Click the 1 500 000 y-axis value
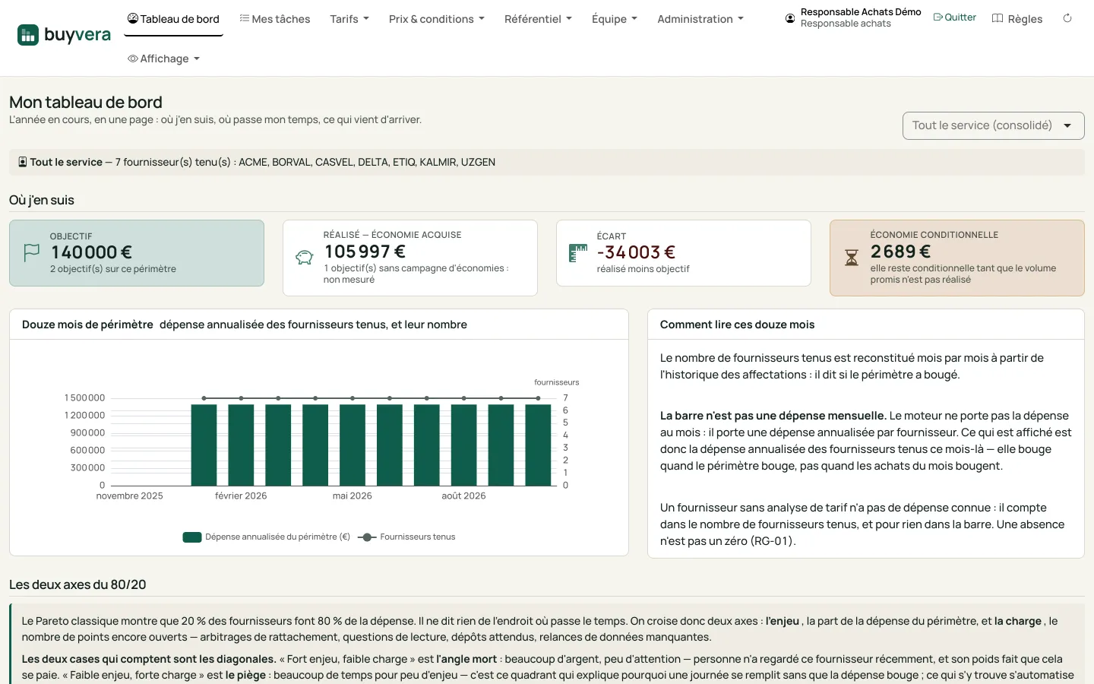This screenshot has height=684, width=1094. click(x=85, y=398)
